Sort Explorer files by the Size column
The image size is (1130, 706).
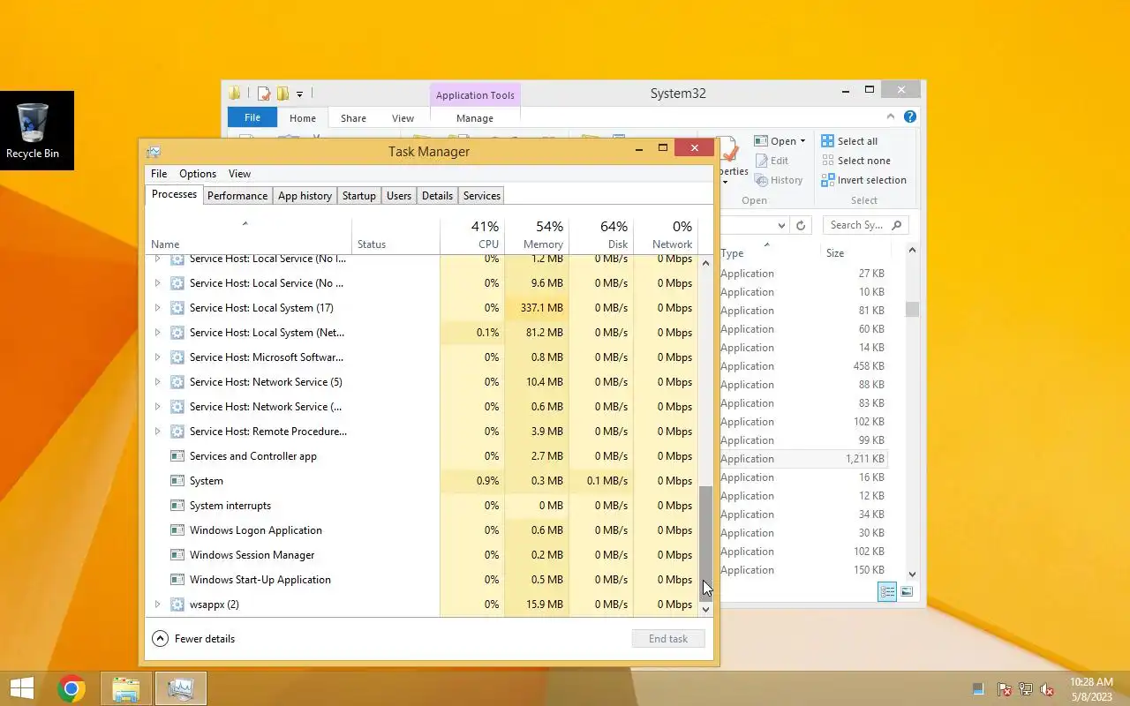856,253
